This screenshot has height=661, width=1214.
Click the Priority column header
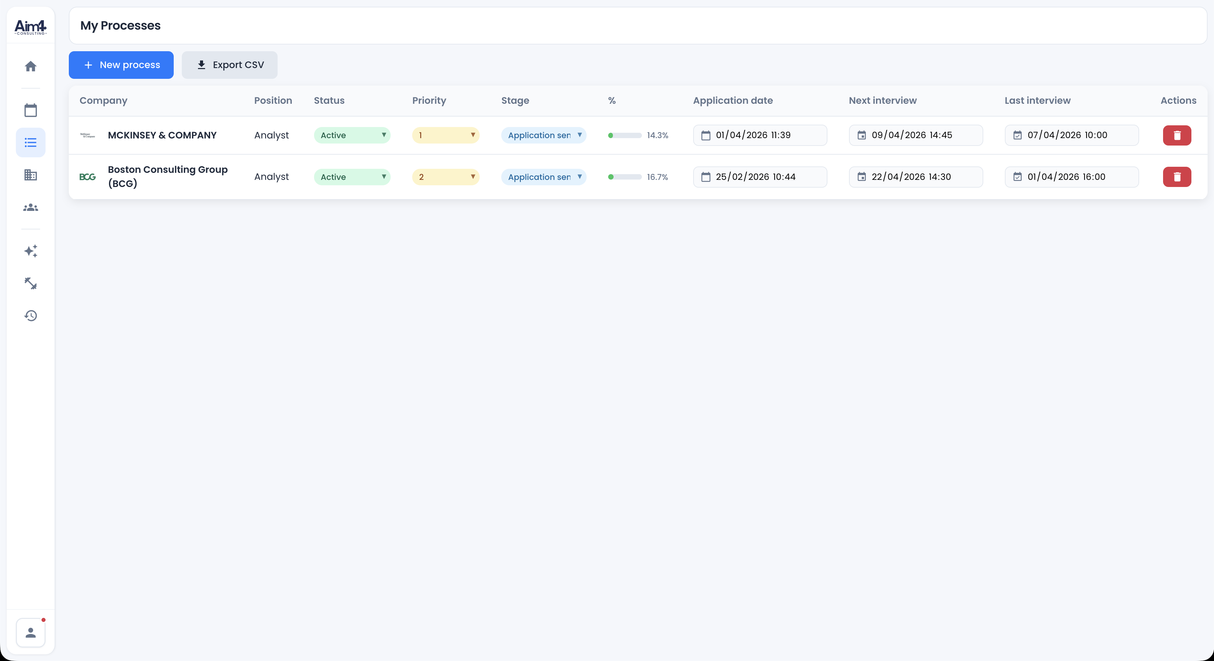tap(429, 101)
